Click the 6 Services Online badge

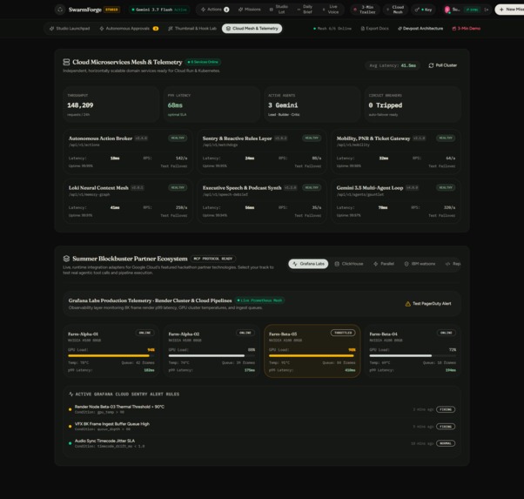click(203, 62)
